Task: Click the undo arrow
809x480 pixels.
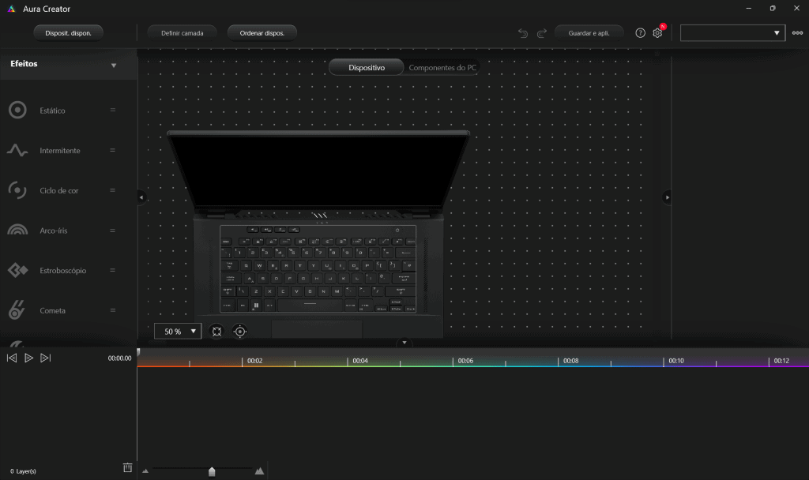Action: point(522,32)
